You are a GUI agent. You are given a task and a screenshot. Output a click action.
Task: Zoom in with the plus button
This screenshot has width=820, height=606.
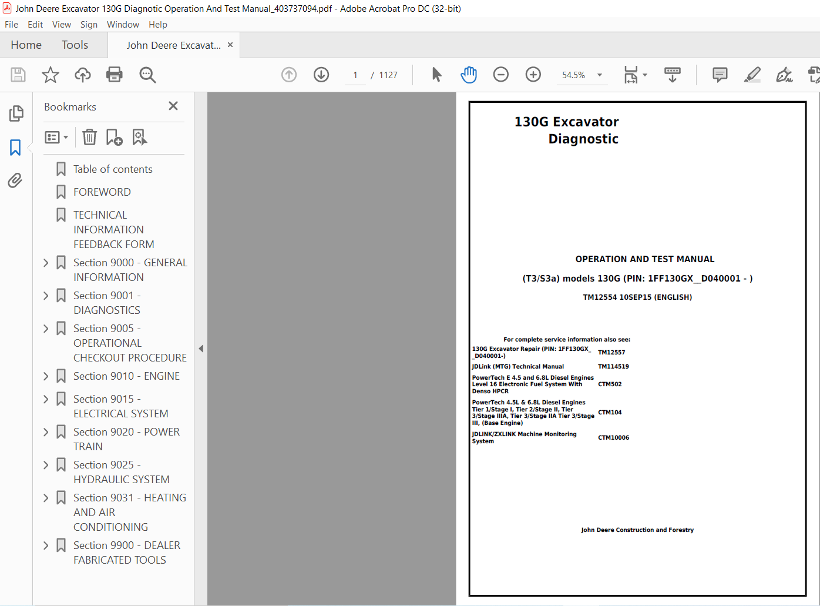[x=533, y=75]
